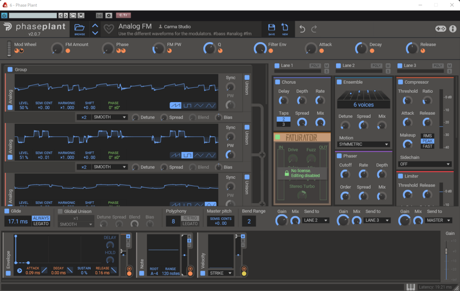
Task: Toggle the Limiter effect on/off
Action: (x=400, y=176)
